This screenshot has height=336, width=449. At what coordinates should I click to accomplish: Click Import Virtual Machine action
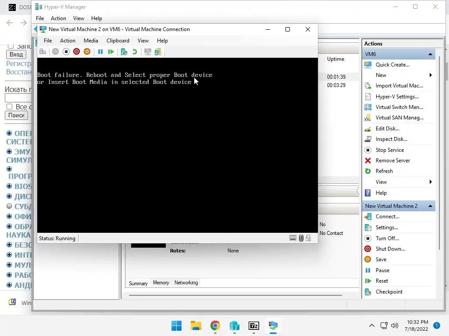coord(399,86)
